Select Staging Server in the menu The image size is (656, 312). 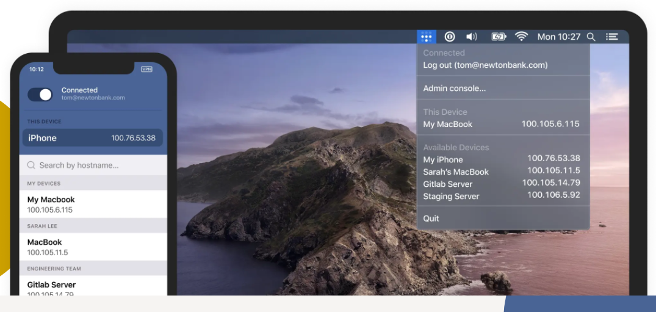pos(503,196)
